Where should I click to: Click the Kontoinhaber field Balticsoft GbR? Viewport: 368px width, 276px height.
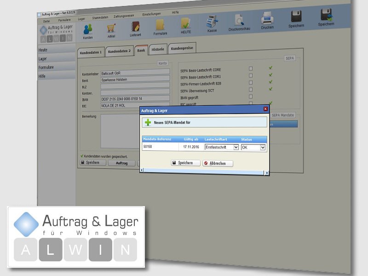click(135, 73)
